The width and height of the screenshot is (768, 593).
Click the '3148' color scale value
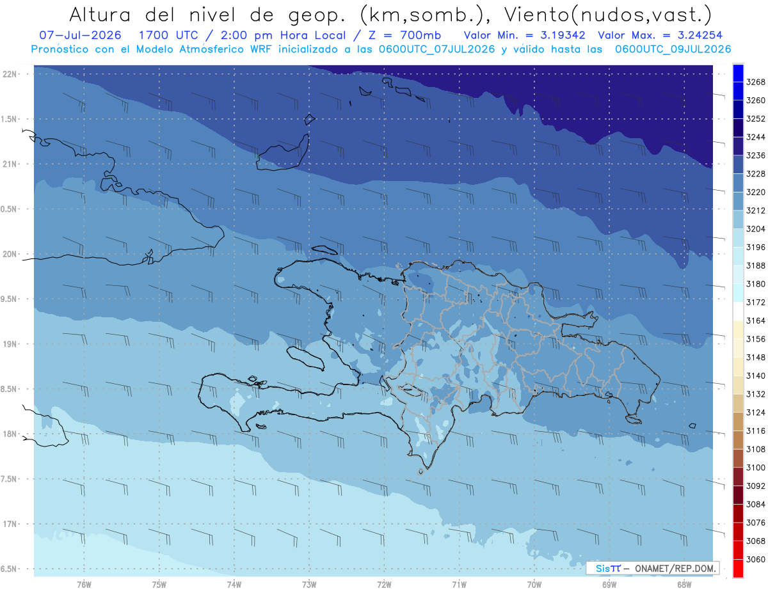point(756,358)
